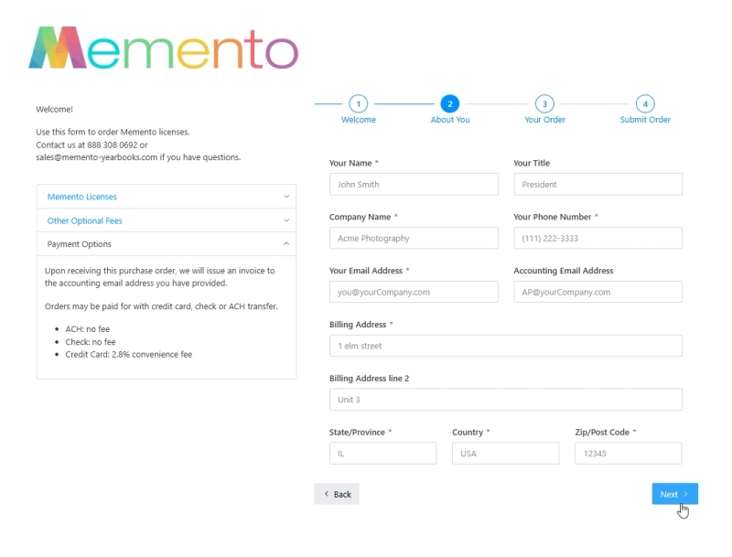The image size is (732, 557).
Task: Click the About You step label
Action: point(450,120)
